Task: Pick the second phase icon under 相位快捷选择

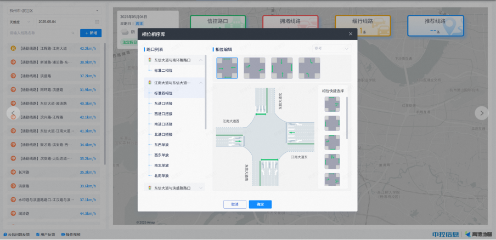Action: [332, 123]
